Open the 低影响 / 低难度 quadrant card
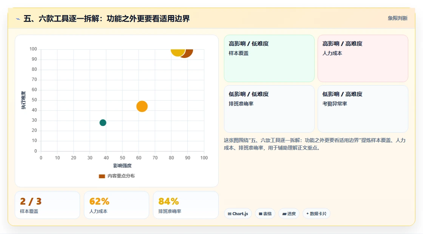 [x=269, y=109]
